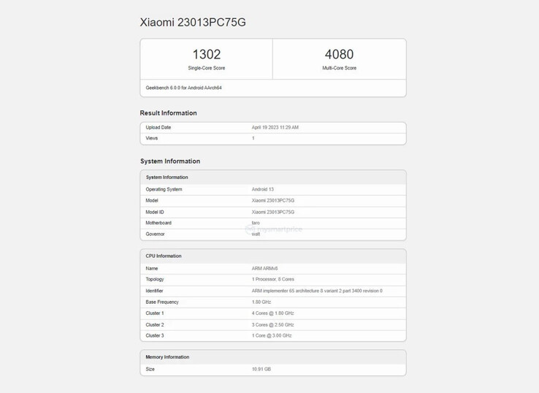Click the 4080 multi-core score value

click(340, 55)
